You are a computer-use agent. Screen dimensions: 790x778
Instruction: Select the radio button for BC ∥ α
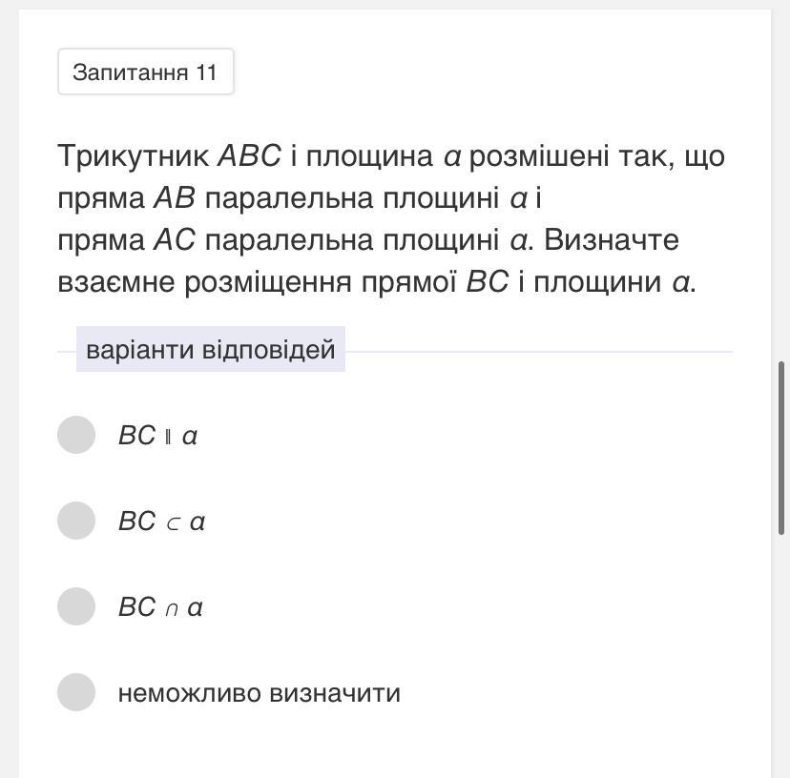(x=76, y=435)
